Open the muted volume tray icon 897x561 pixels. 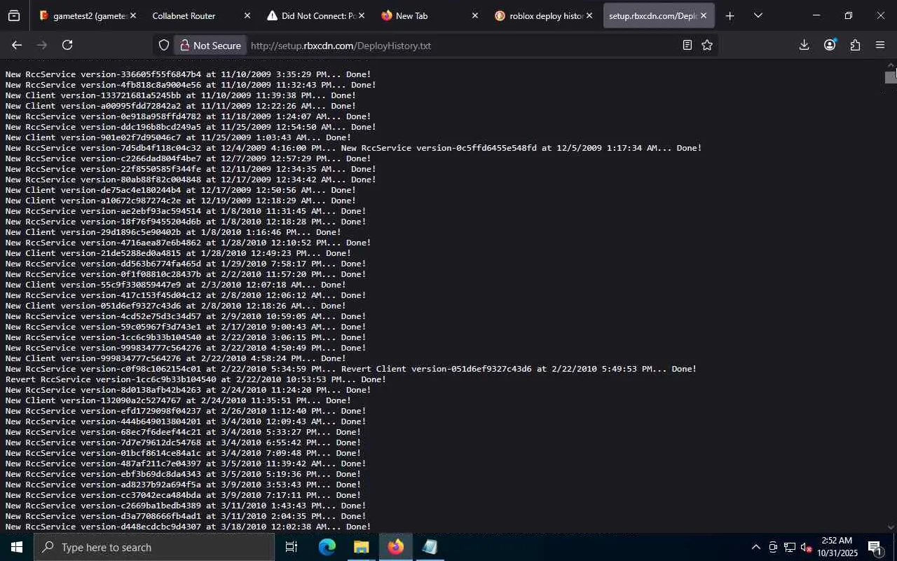807,547
